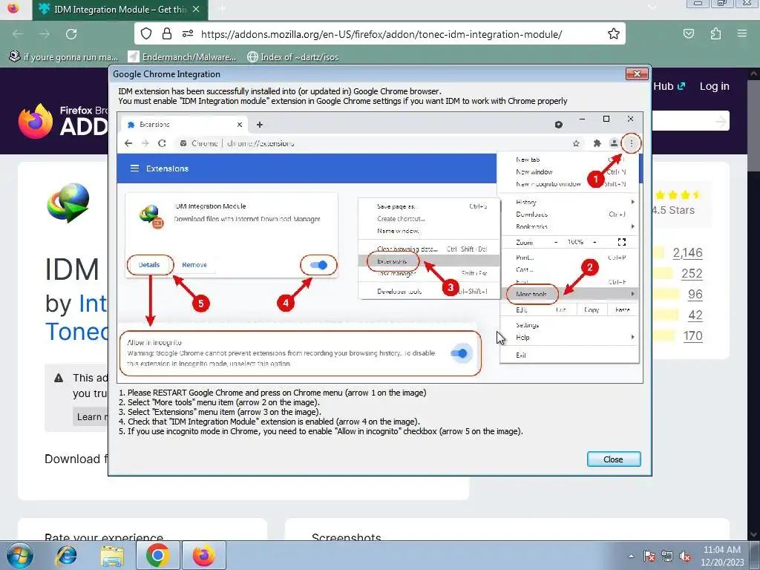Open Windows Explorer from taskbar
760x570 pixels.
click(x=112, y=555)
